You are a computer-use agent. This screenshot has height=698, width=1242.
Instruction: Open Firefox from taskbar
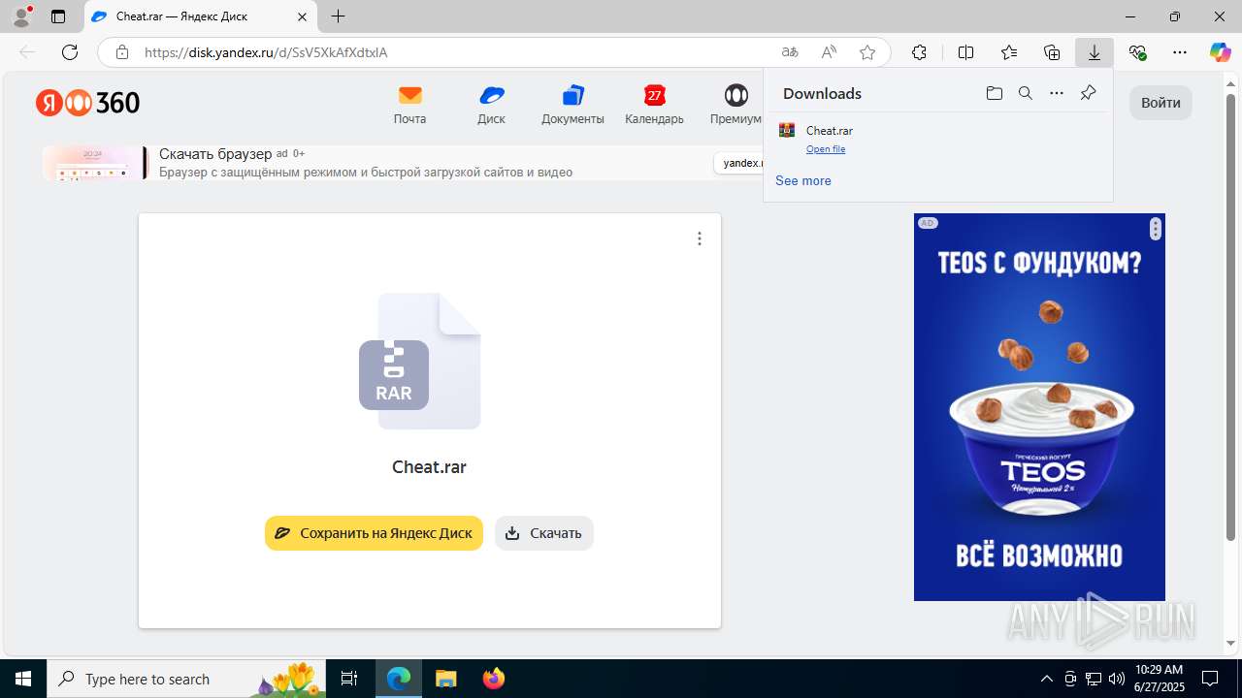pyautogui.click(x=494, y=679)
